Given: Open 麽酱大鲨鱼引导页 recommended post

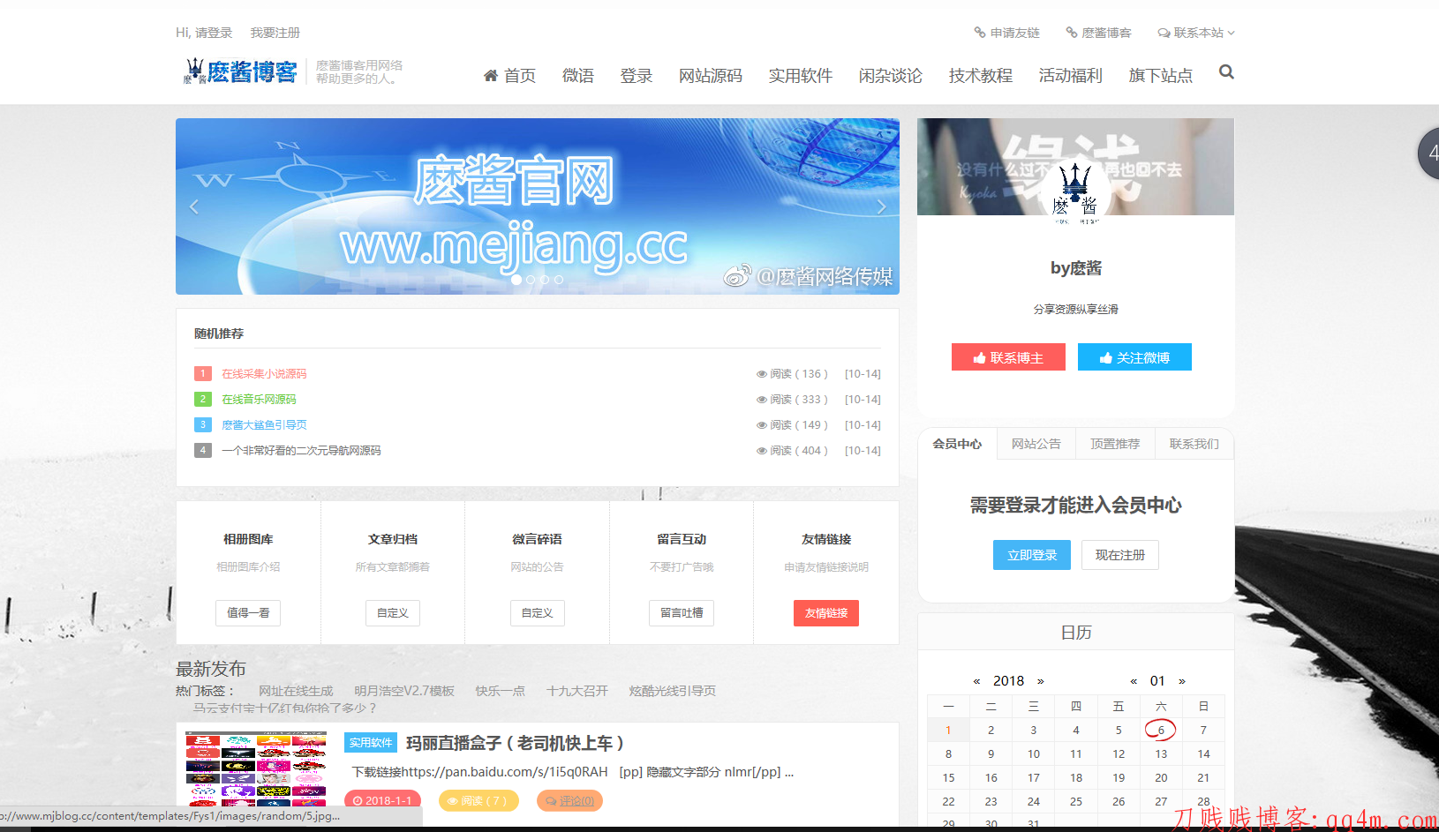Looking at the screenshot, I should (x=264, y=425).
